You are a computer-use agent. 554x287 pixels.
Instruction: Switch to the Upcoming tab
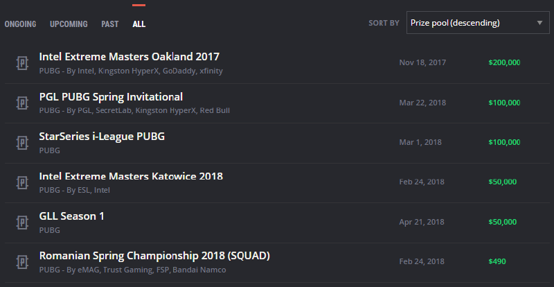[69, 24]
